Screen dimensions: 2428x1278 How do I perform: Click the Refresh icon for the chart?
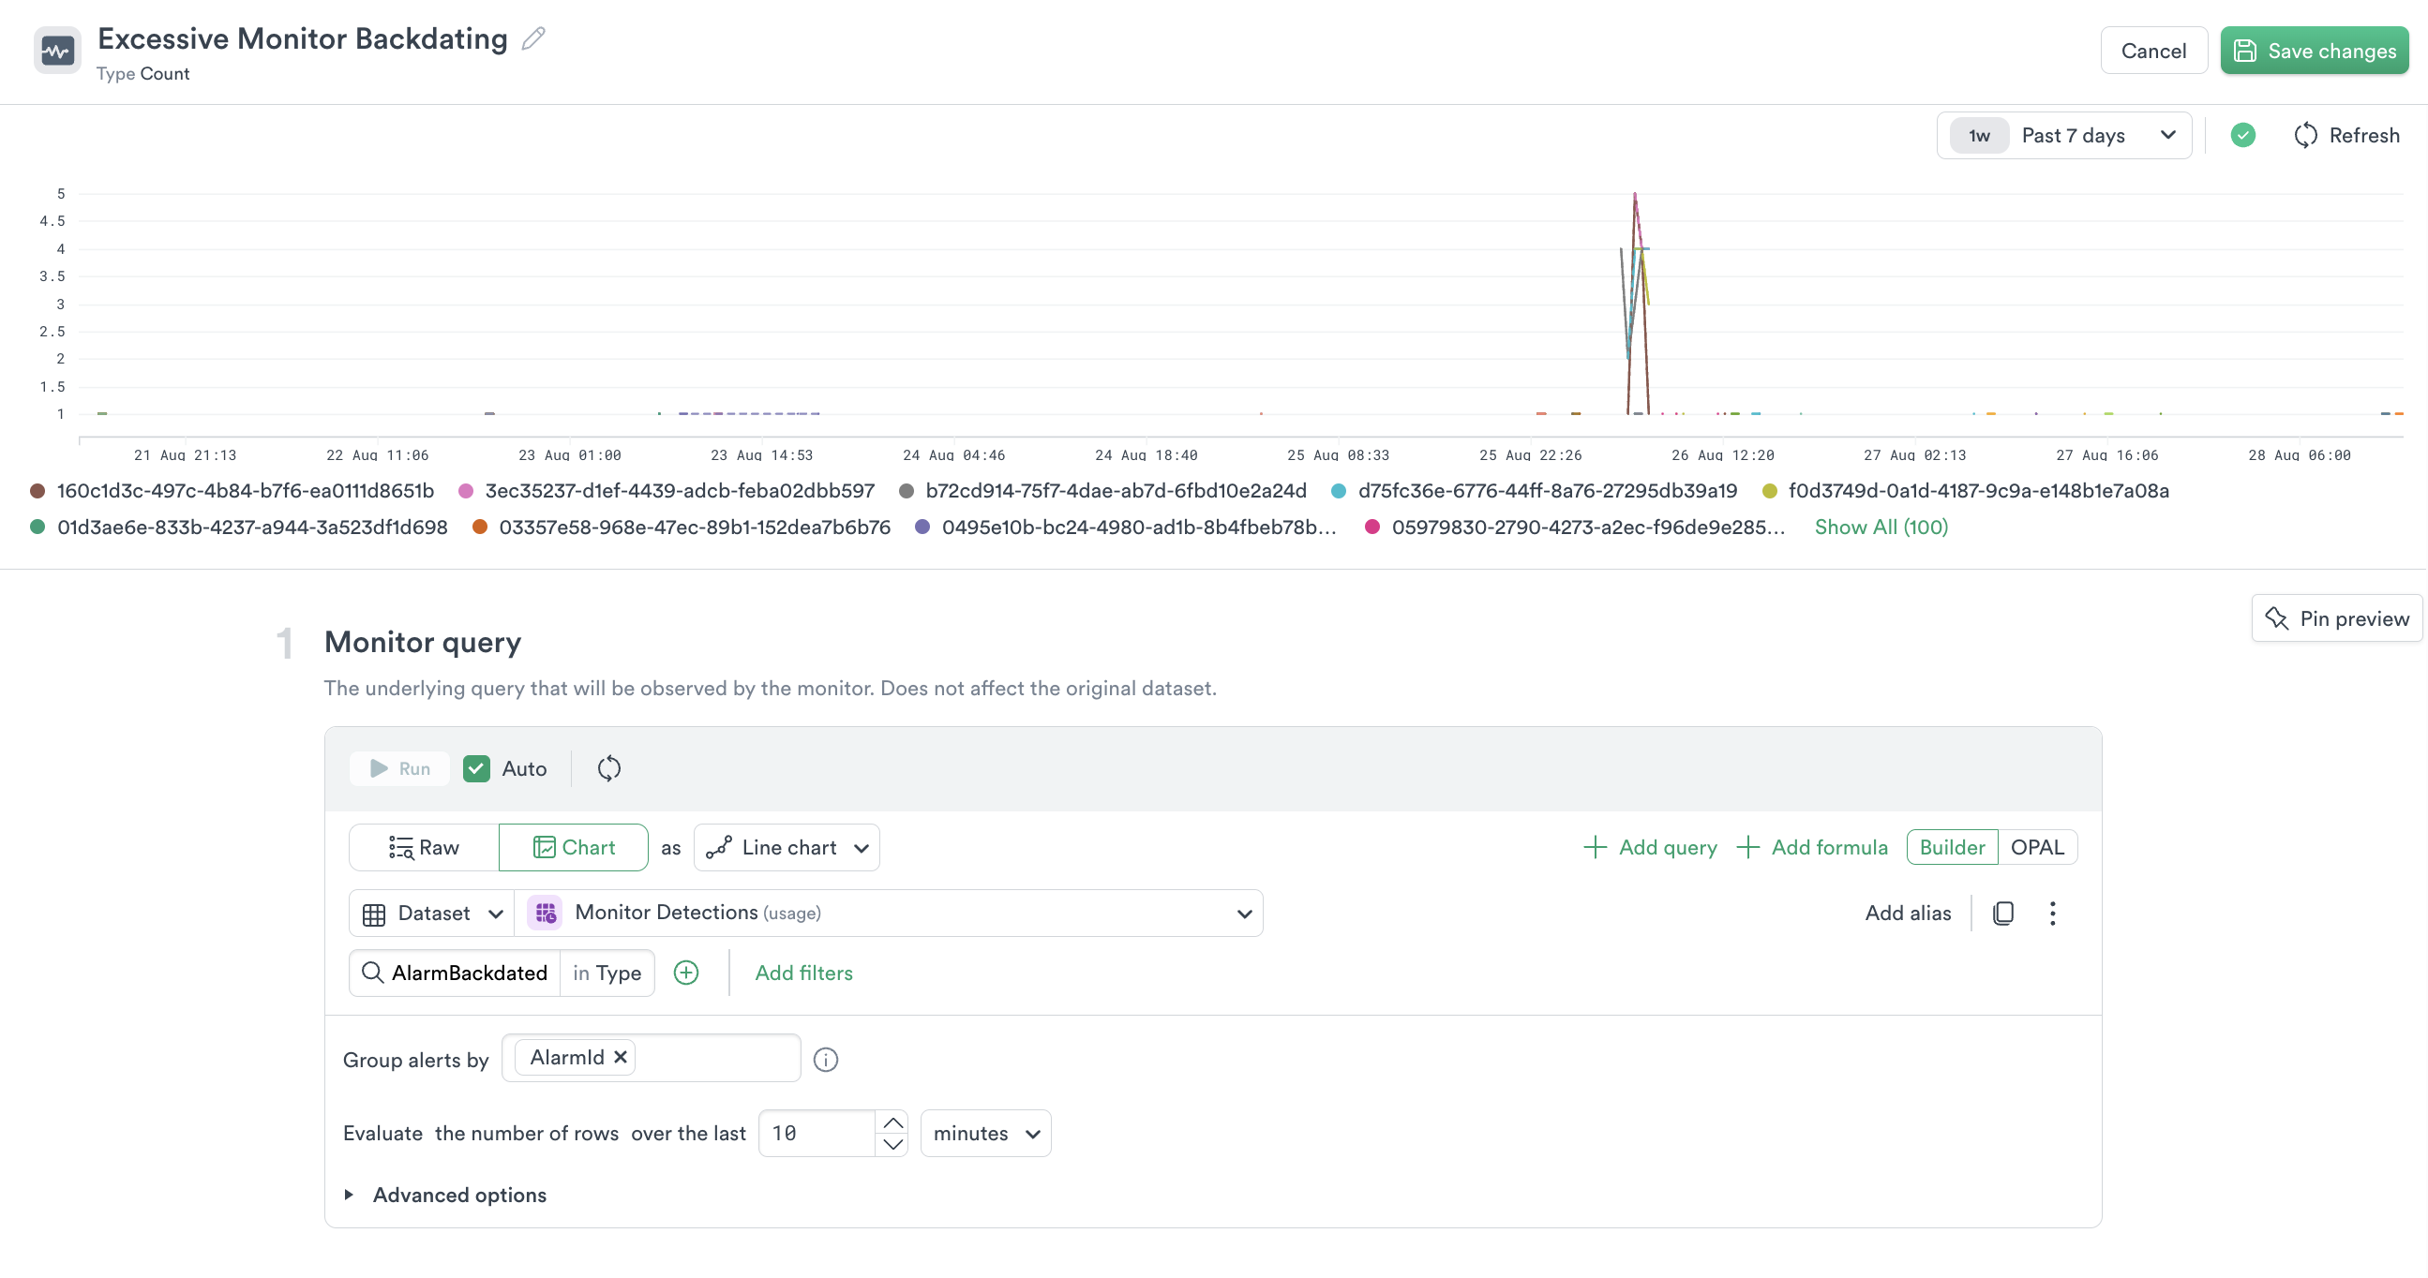(x=2304, y=136)
